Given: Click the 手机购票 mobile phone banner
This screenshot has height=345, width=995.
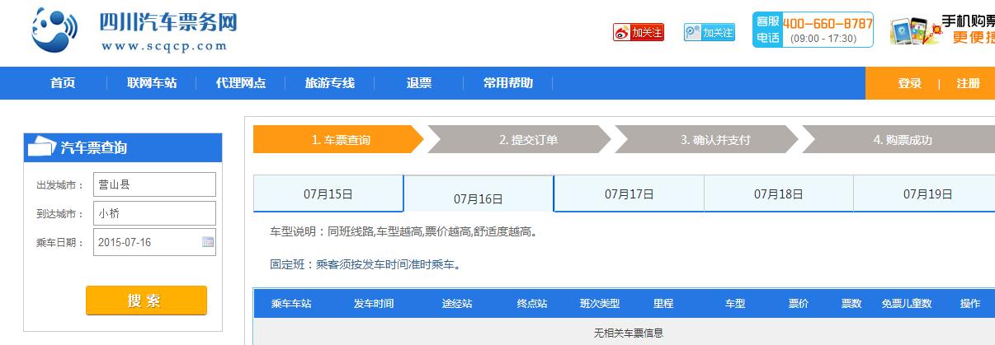Looking at the screenshot, I should [943, 30].
